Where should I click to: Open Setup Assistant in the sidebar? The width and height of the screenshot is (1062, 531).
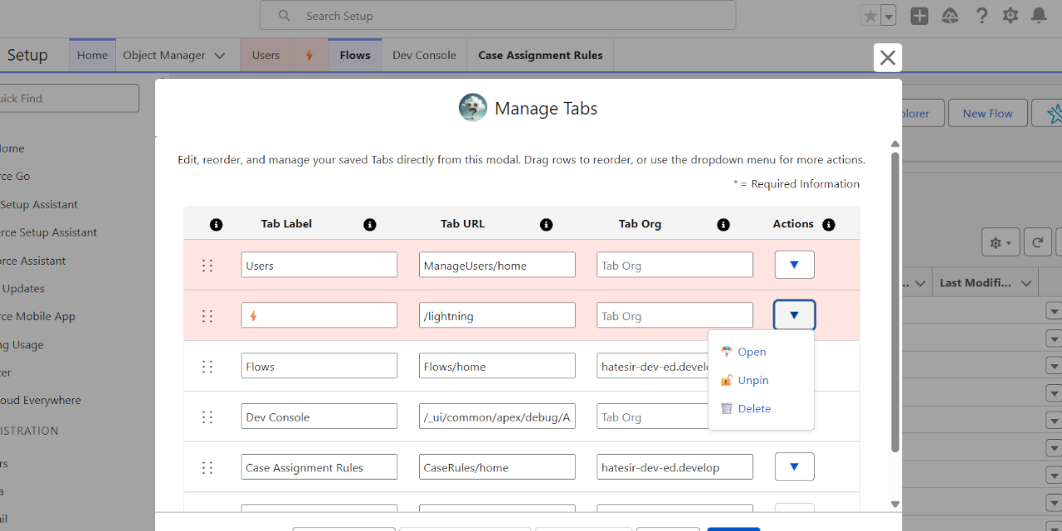click(x=39, y=204)
